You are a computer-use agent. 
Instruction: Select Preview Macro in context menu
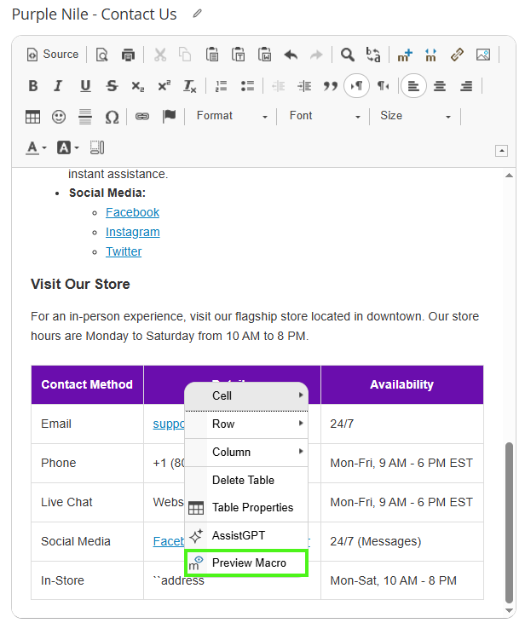[246, 563]
